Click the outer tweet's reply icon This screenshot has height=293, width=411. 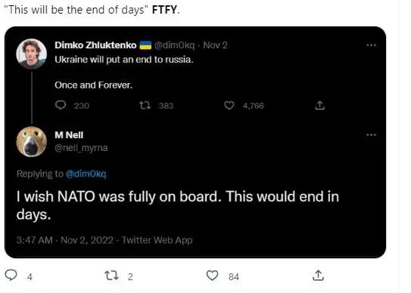coord(11,276)
